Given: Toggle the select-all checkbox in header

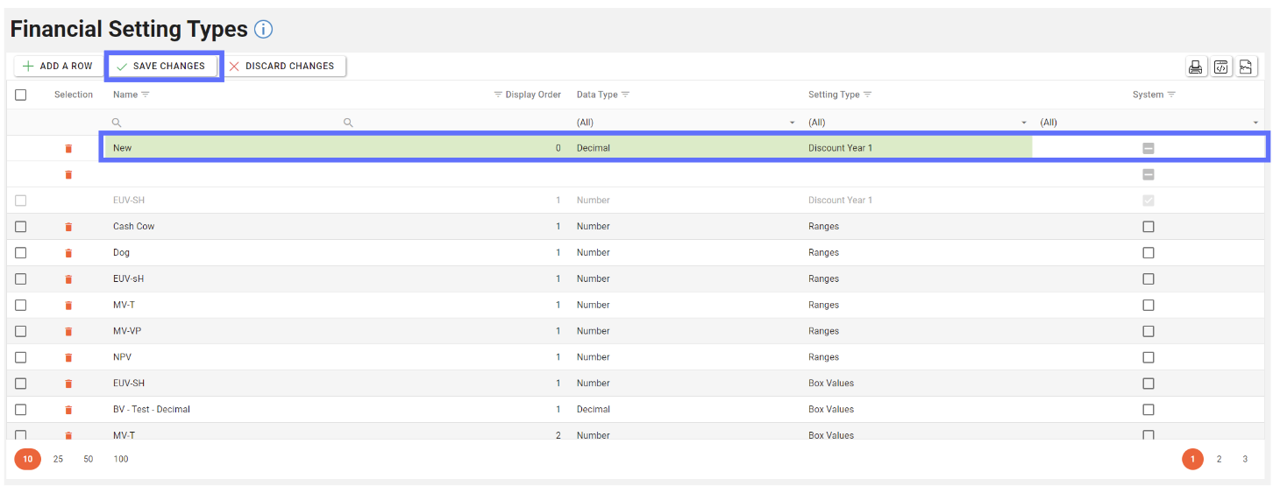Looking at the screenshot, I should pyautogui.click(x=21, y=95).
